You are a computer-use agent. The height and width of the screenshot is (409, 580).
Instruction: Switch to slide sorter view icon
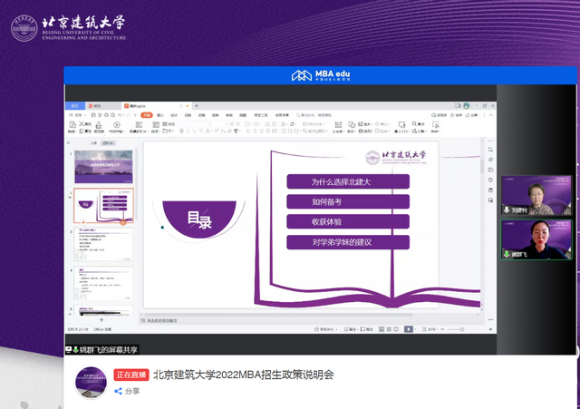pyautogui.click(x=389, y=329)
